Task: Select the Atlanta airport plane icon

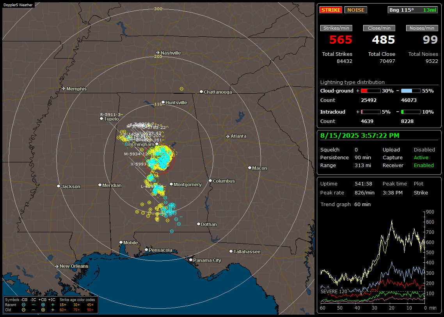Action: click(228, 136)
